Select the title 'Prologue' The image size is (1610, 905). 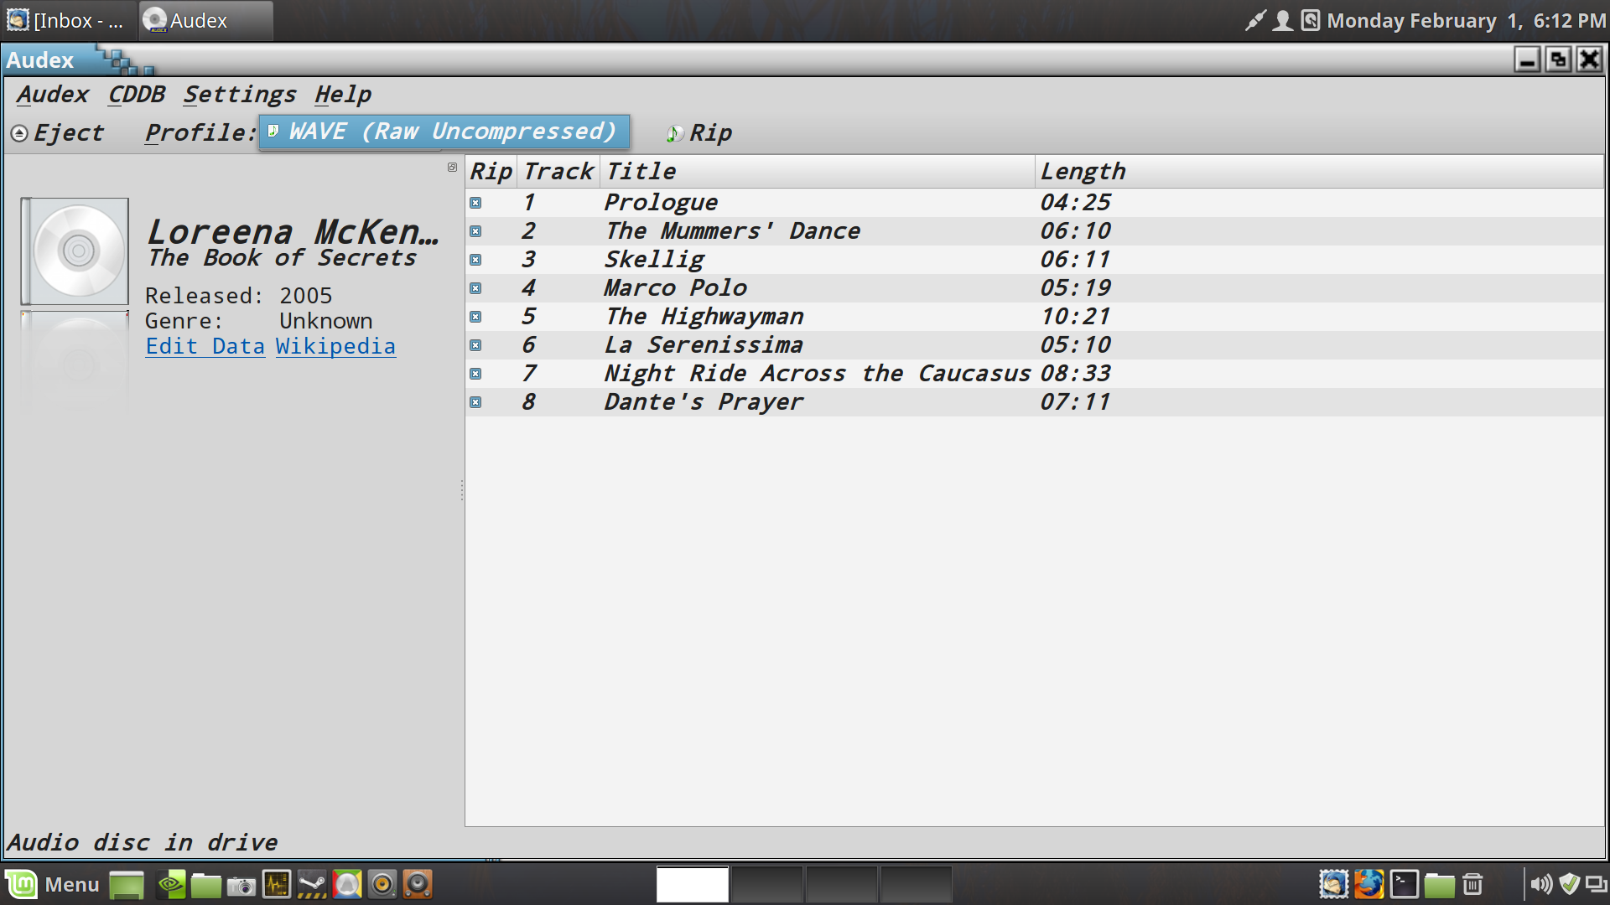tap(661, 203)
